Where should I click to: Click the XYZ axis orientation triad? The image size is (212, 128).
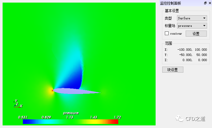(17, 104)
